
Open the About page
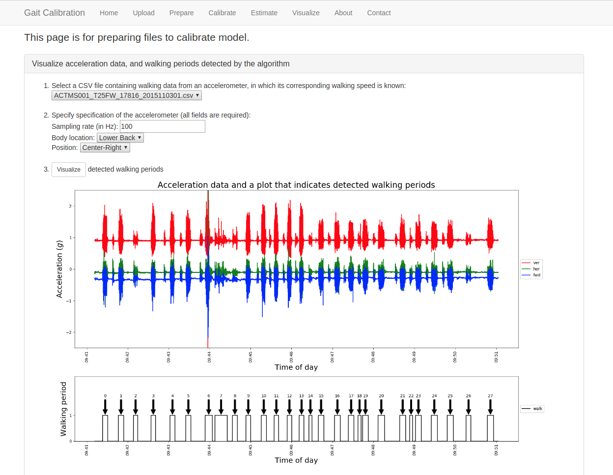click(343, 13)
